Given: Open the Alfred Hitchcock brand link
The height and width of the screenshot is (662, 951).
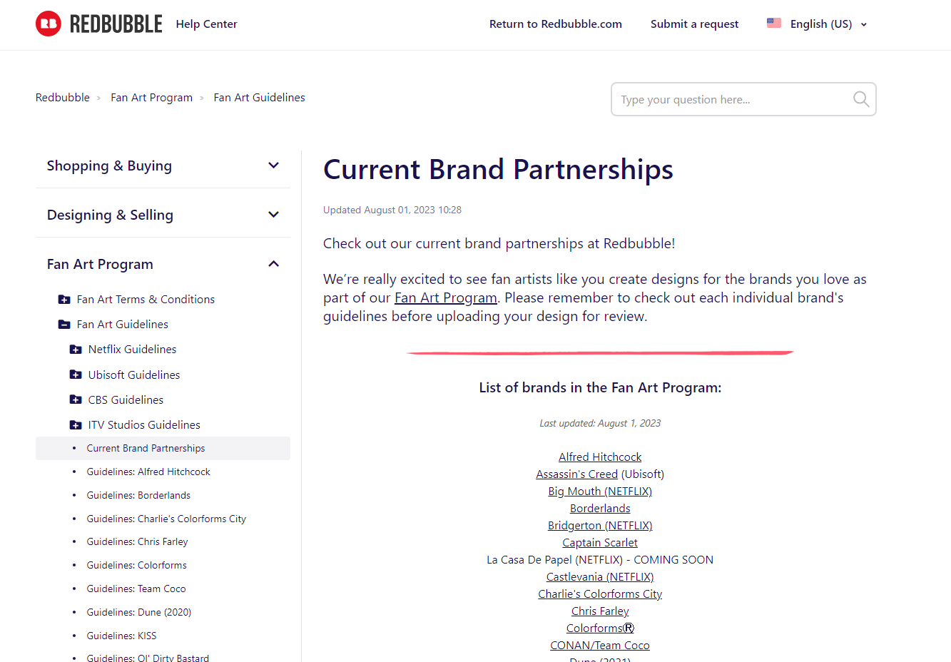Looking at the screenshot, I should [x=600, y=457].
